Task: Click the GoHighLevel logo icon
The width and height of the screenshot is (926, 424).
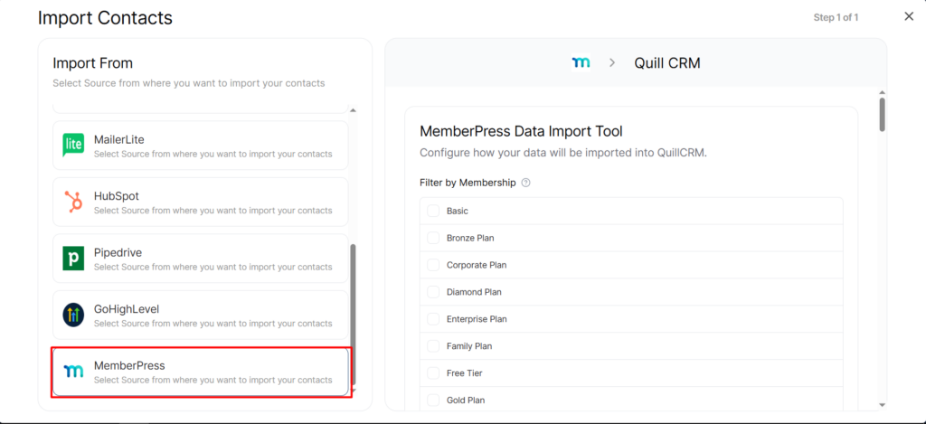Action: point(73,315)
